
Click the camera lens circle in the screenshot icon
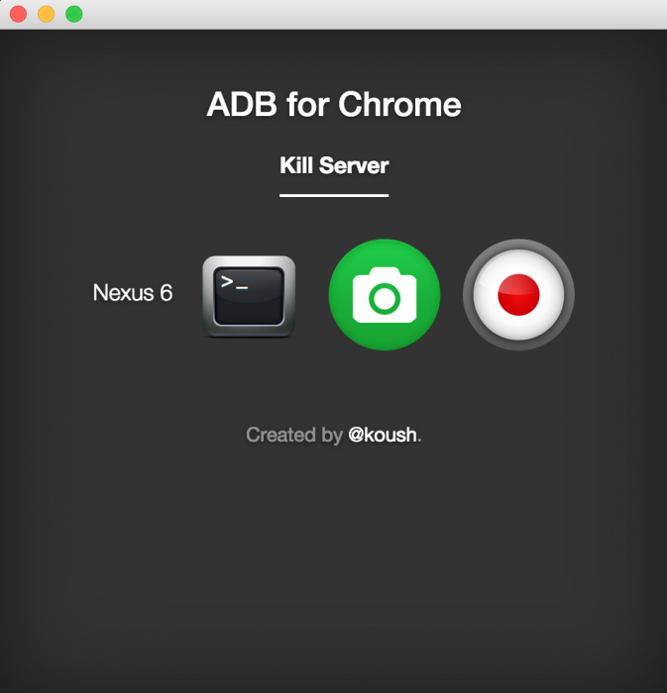point(385,299)
